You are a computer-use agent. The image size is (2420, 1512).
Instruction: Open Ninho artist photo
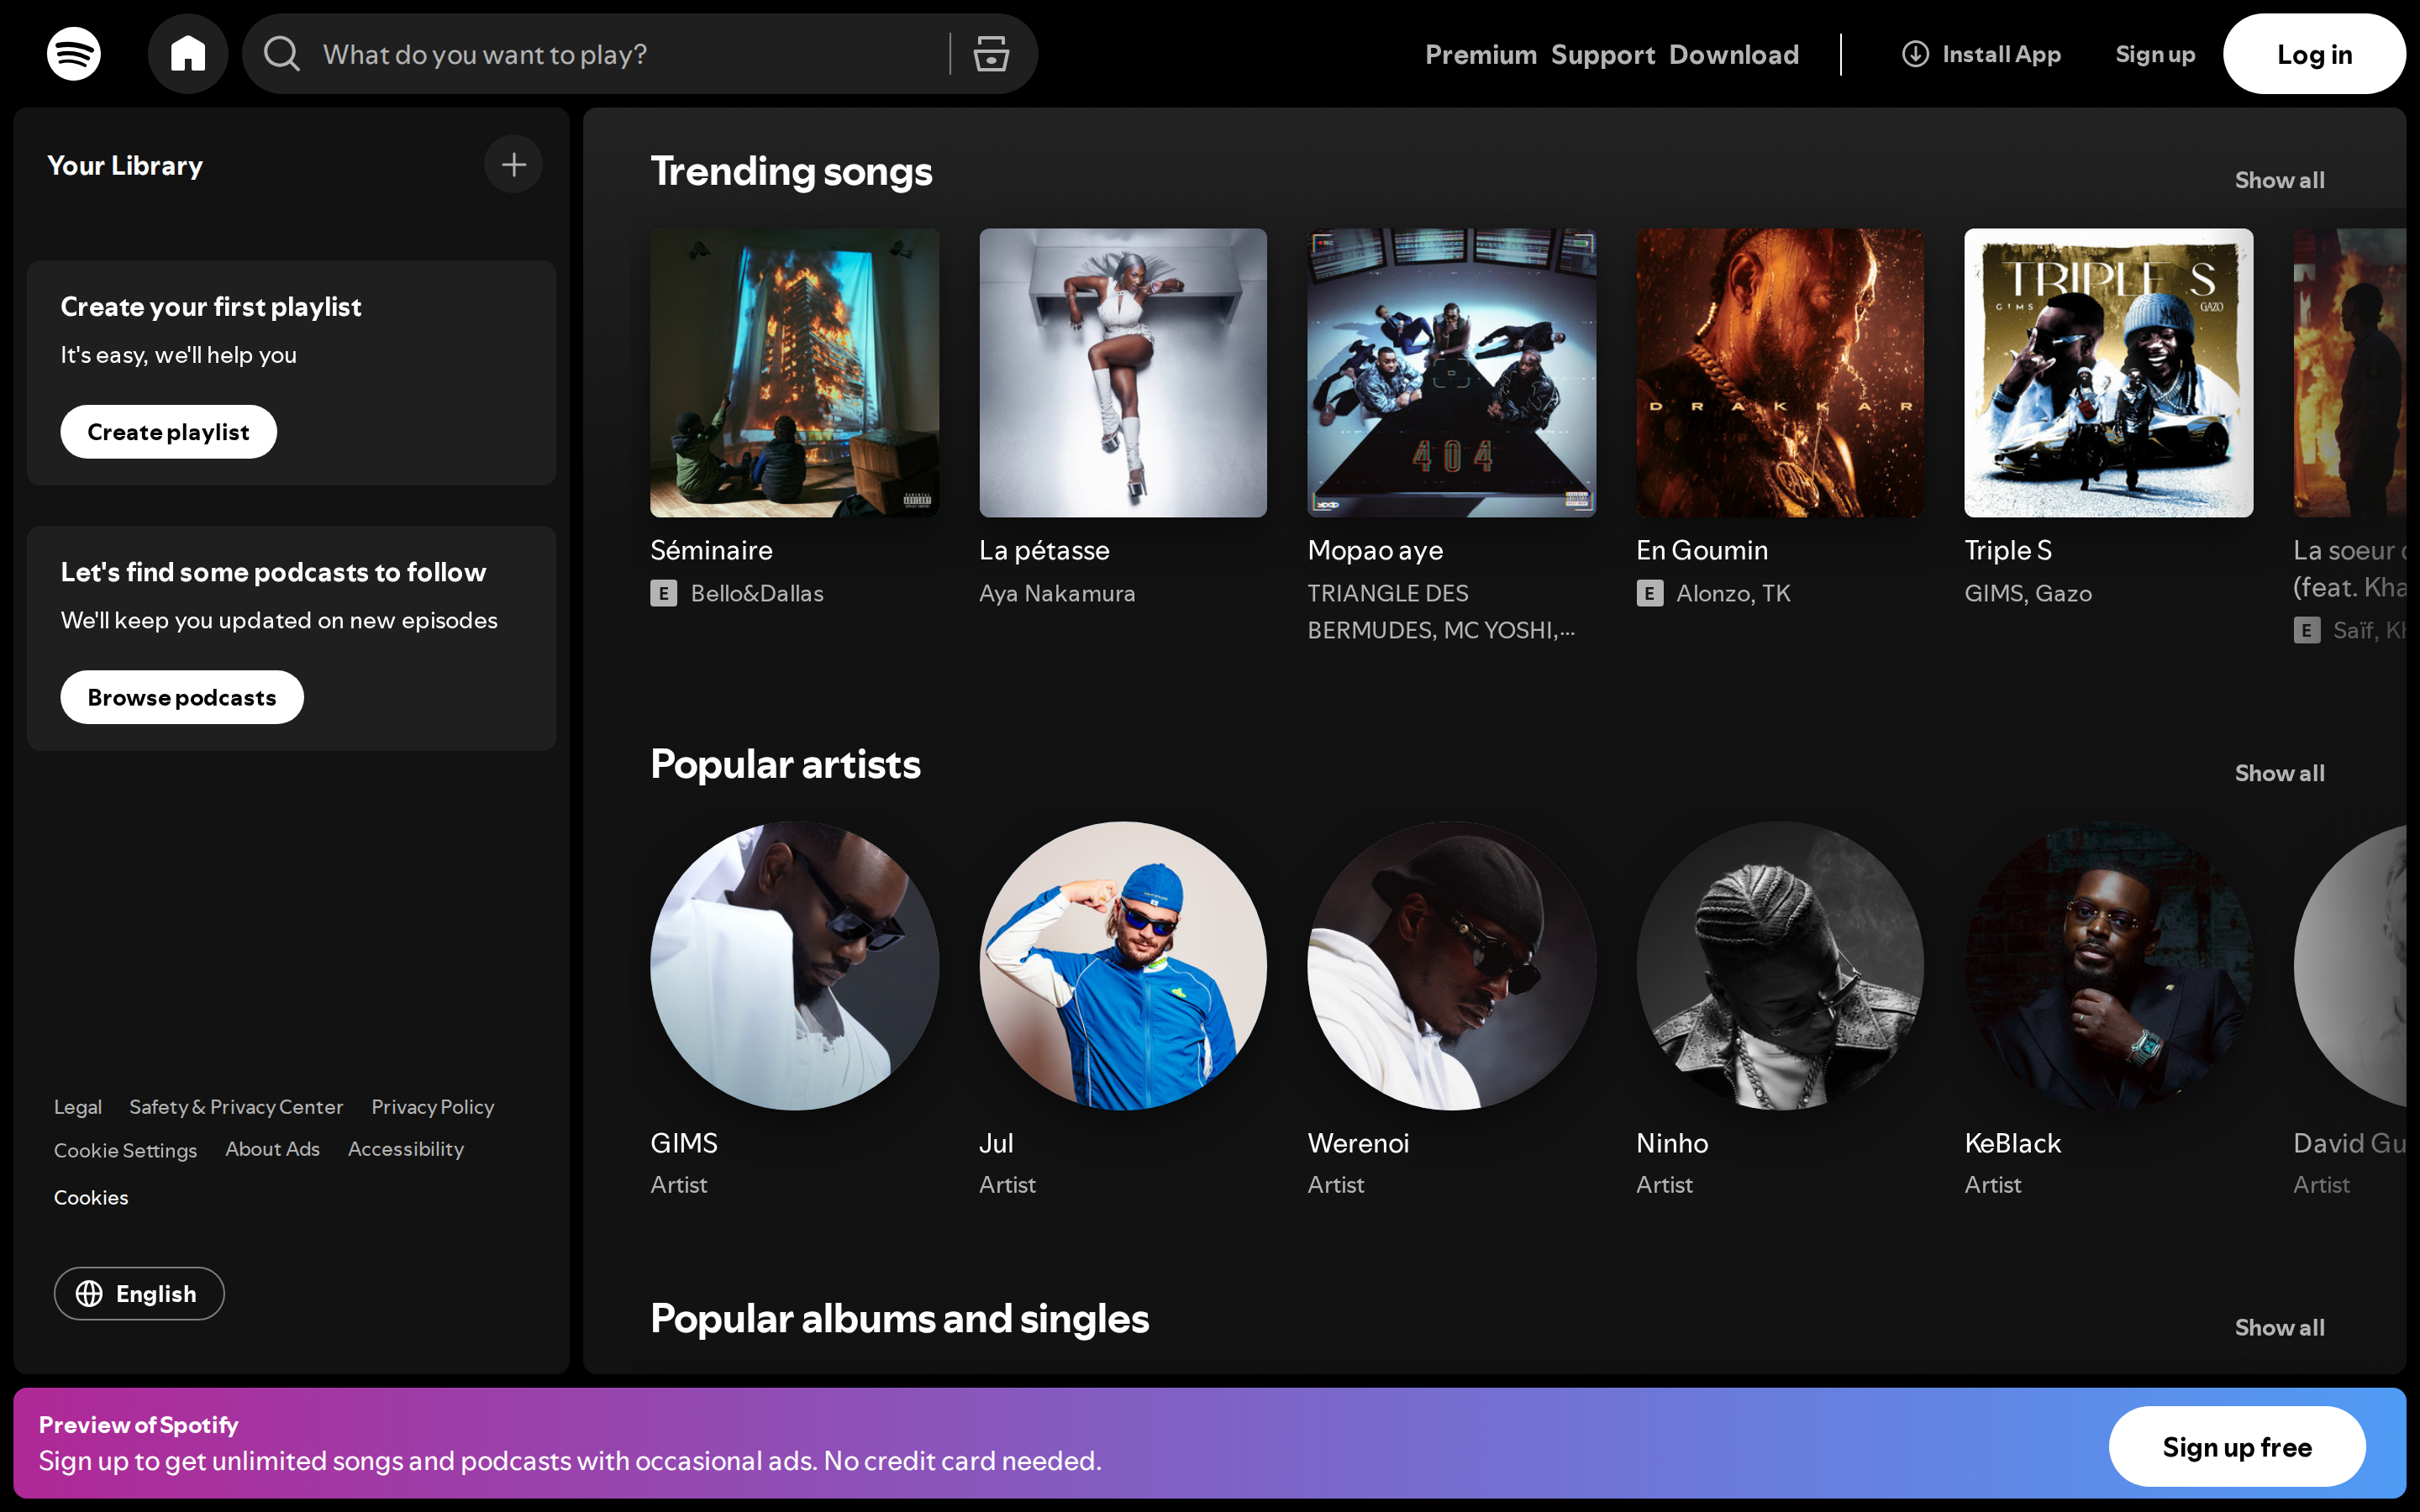pos(1780,966)
